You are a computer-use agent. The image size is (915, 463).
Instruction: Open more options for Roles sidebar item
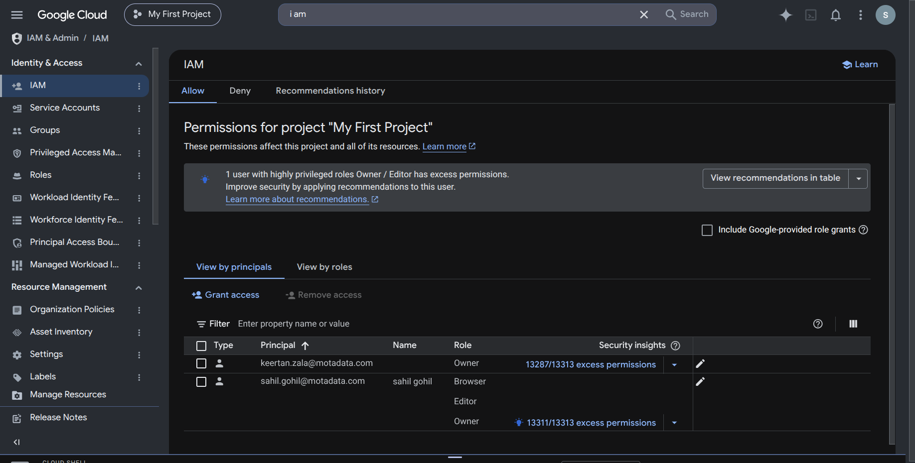pos(139,175)
